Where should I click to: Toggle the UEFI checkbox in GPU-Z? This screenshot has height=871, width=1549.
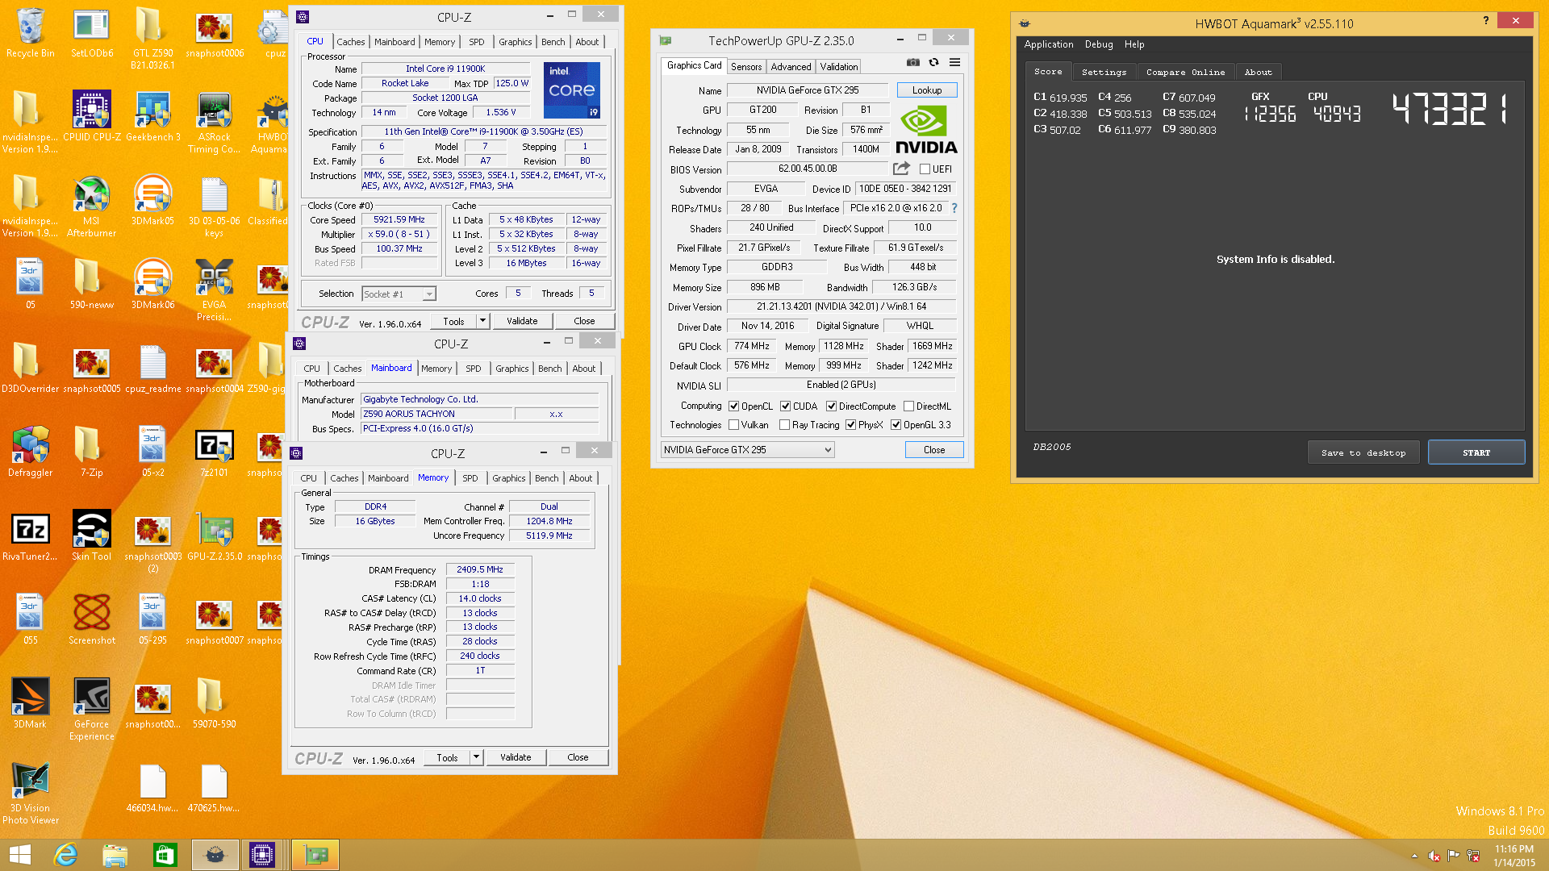[925, 169]
